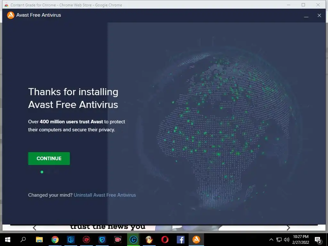The height and width of the screenshot is (246, 328).
Task: Open the volume control in the tray
Action: tap(287, 240)
